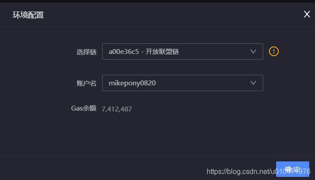Open the 选择链 chain dropdown
This screenshot has width=315, height=180.
(182, 51)
